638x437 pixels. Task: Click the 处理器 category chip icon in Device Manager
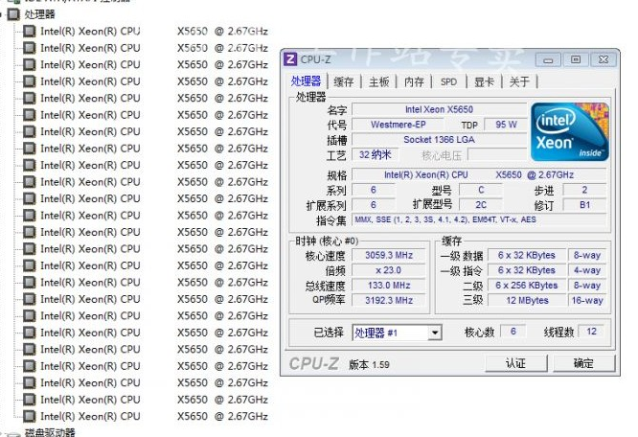click(13, 14)
